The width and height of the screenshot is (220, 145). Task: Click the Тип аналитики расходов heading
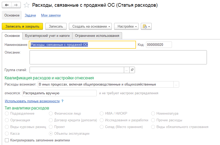[27, 108]
